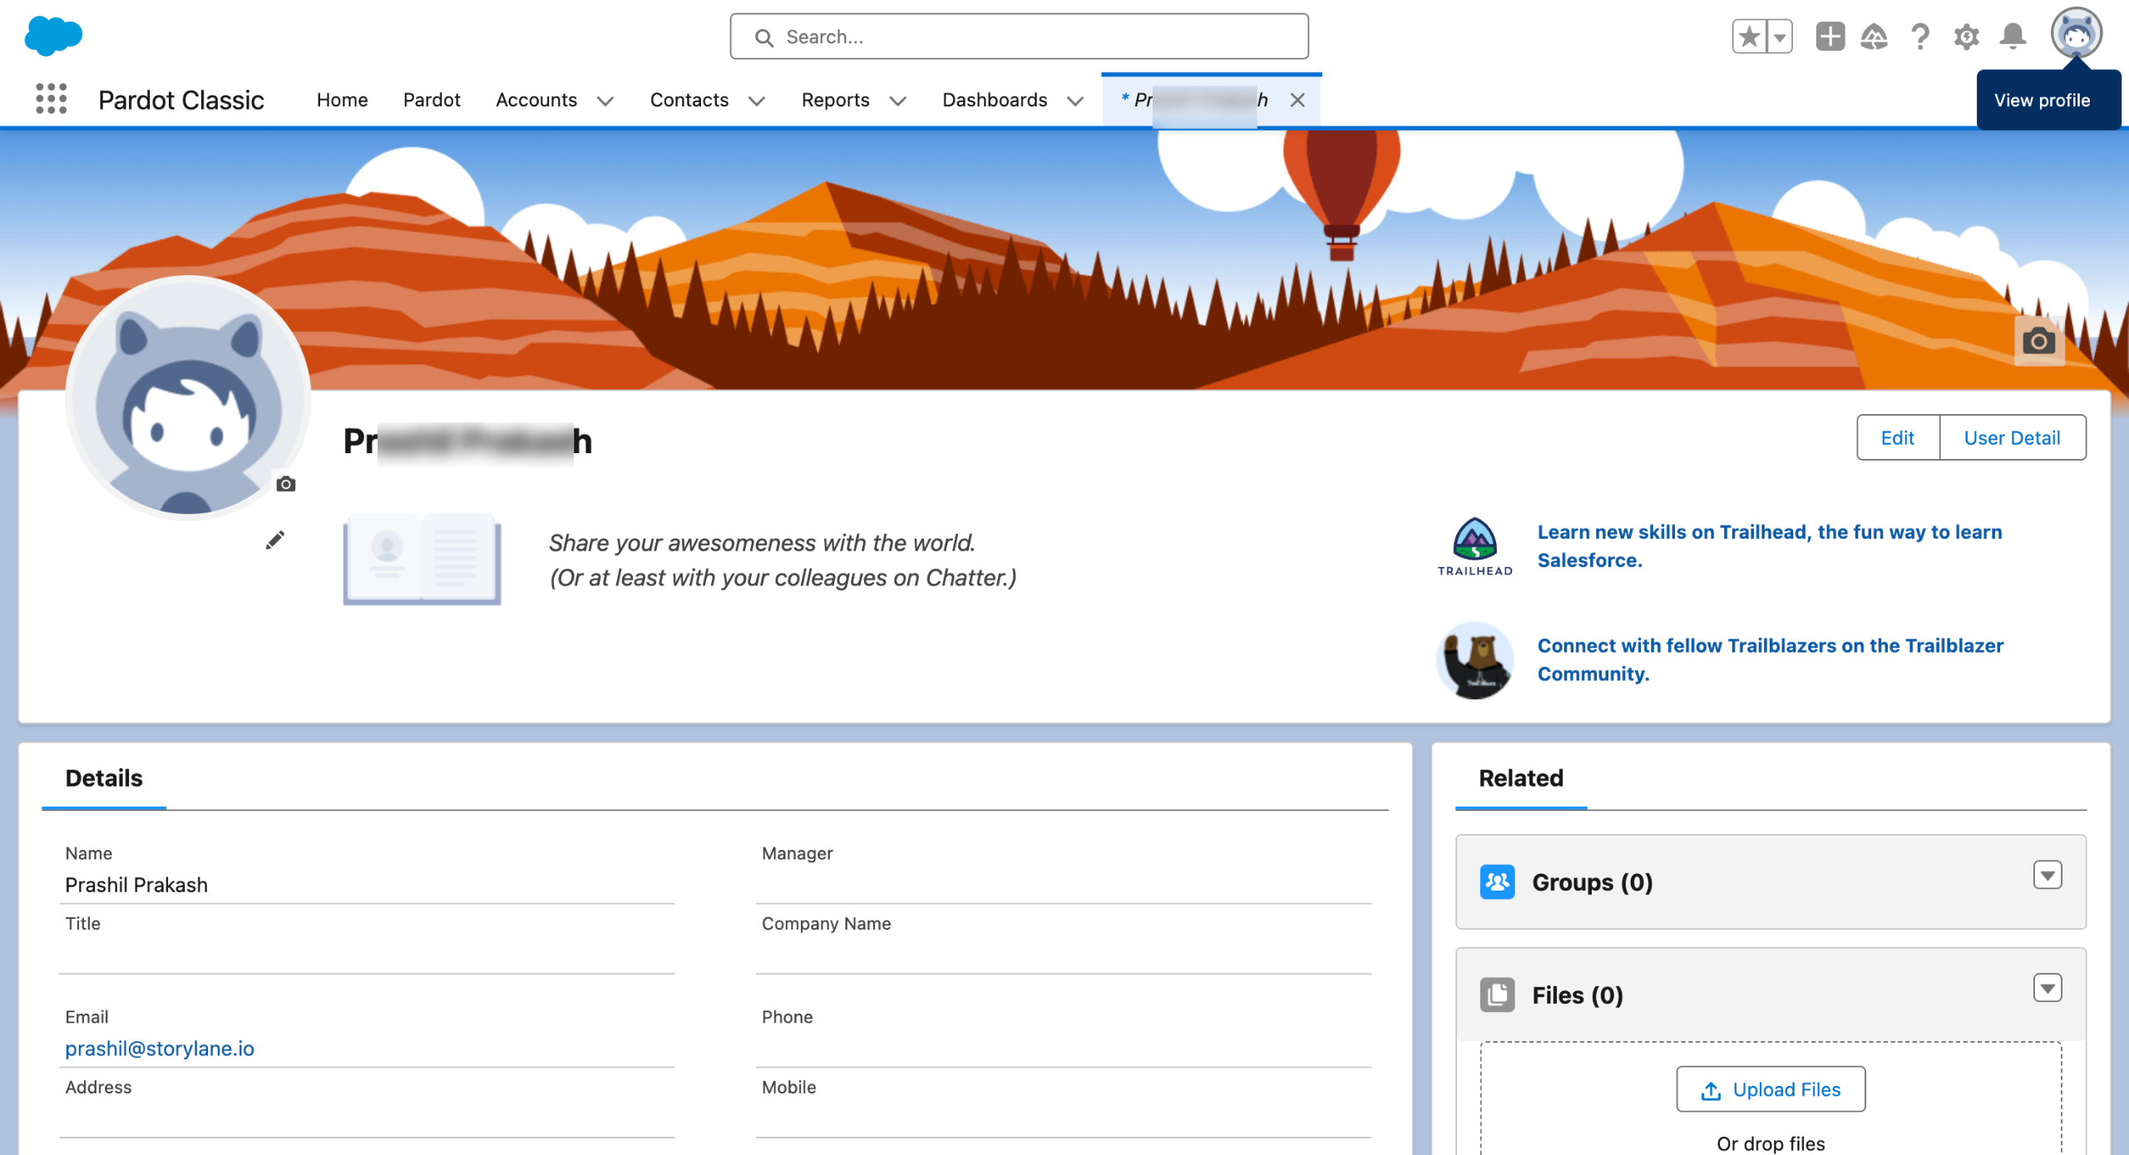Open the Notifications bell
The height and width of the screenshot is (1155, 2129).
[2013, 37]
